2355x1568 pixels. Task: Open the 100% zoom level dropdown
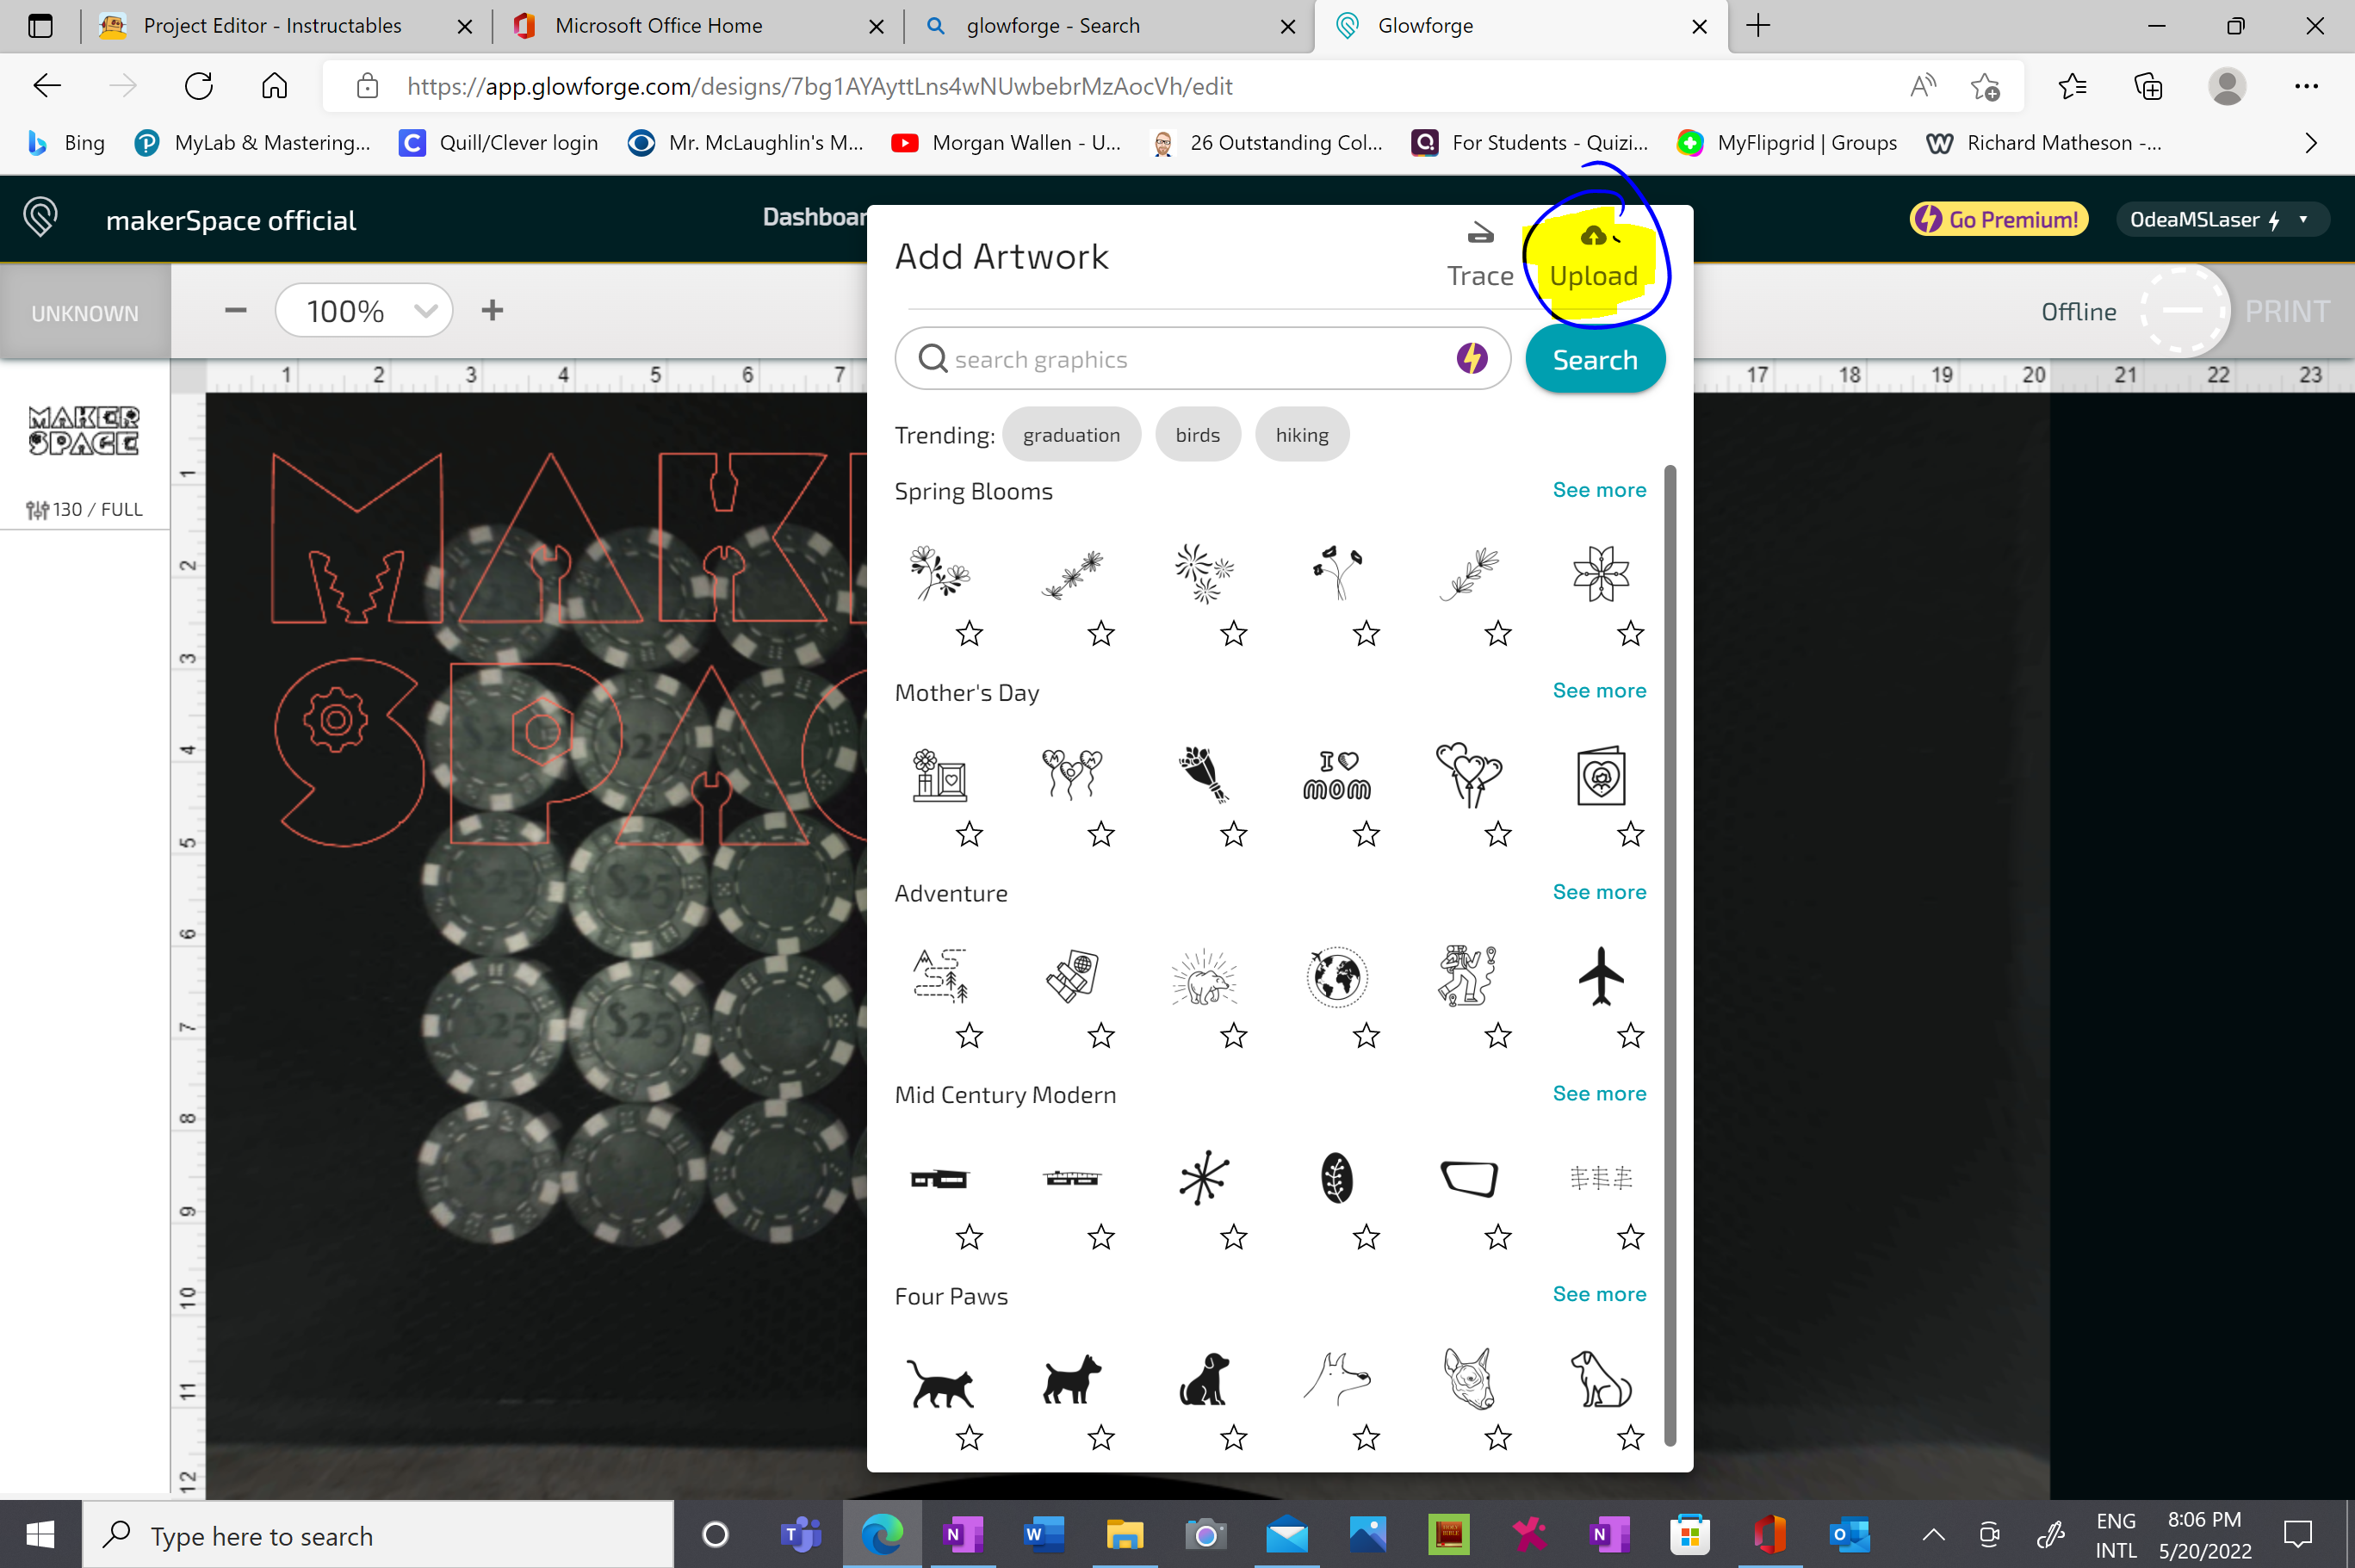364,310
